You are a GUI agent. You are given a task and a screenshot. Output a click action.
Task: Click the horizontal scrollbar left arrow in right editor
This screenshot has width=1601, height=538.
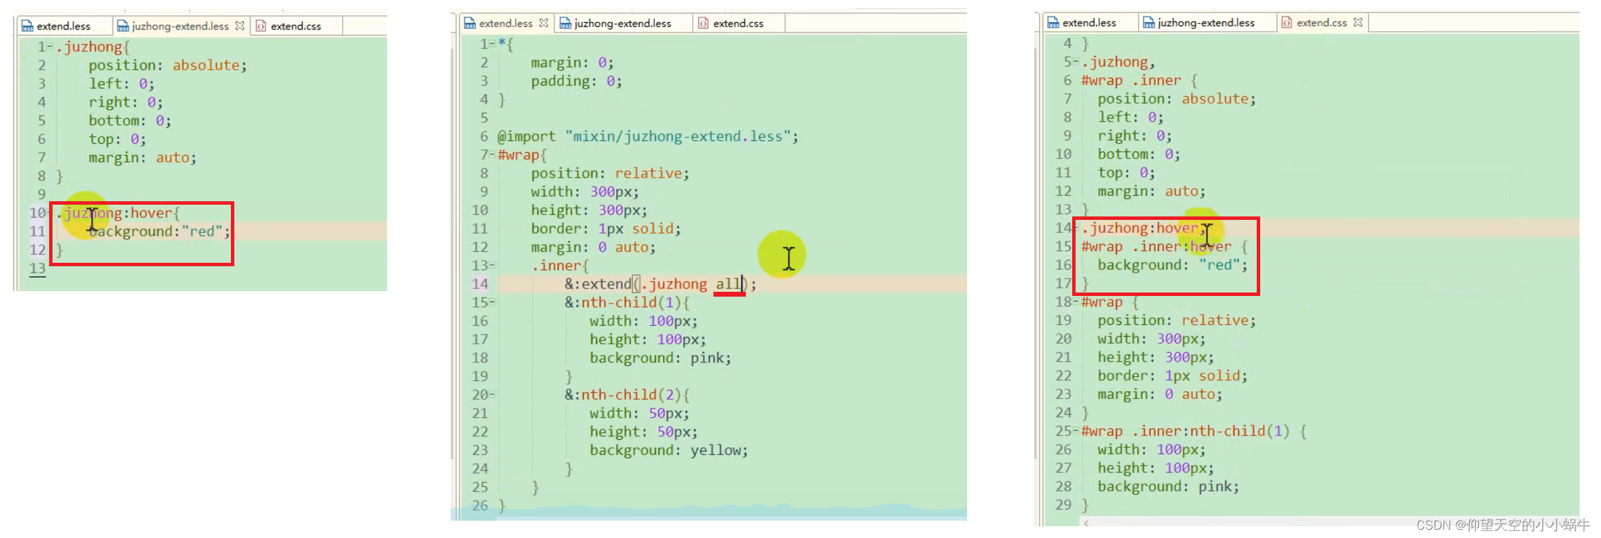[1086, 523]
